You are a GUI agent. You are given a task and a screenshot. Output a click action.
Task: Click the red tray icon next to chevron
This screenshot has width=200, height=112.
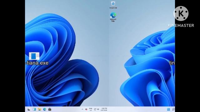point(86,109)
